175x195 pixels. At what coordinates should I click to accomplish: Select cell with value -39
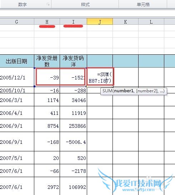point(47,77)
